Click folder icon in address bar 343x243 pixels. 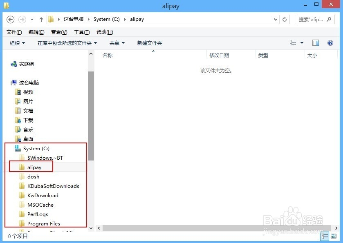coord(51,19)
